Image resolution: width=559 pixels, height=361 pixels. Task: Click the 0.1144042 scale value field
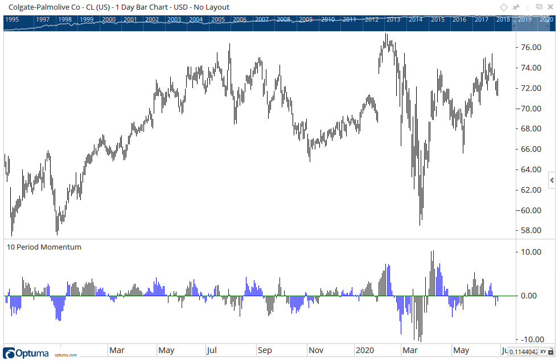click(x=523, y=352)
